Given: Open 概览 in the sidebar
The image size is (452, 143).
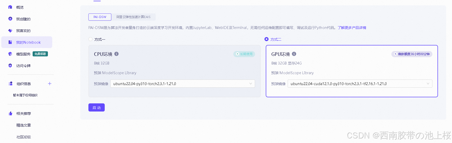Looking at the screenshot, I should point(20,7).
